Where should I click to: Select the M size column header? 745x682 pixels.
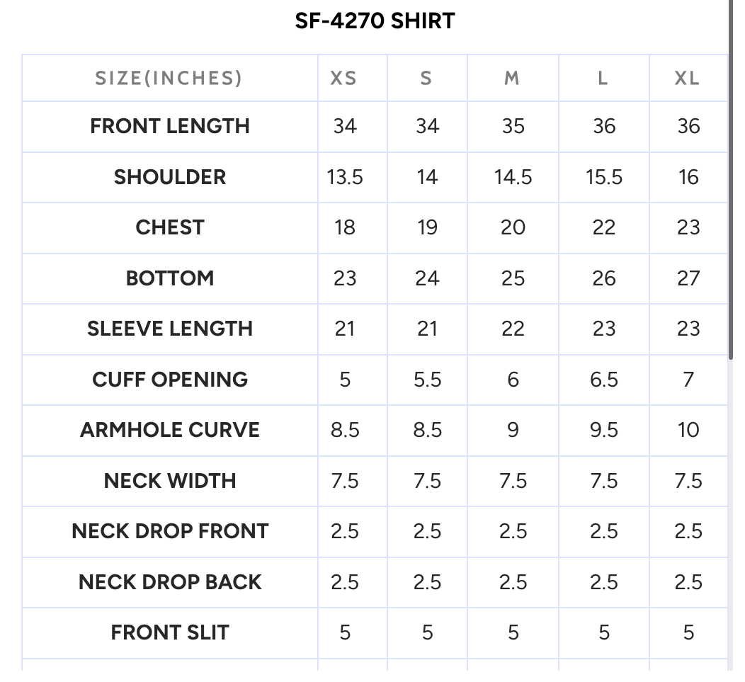[512, 79]
